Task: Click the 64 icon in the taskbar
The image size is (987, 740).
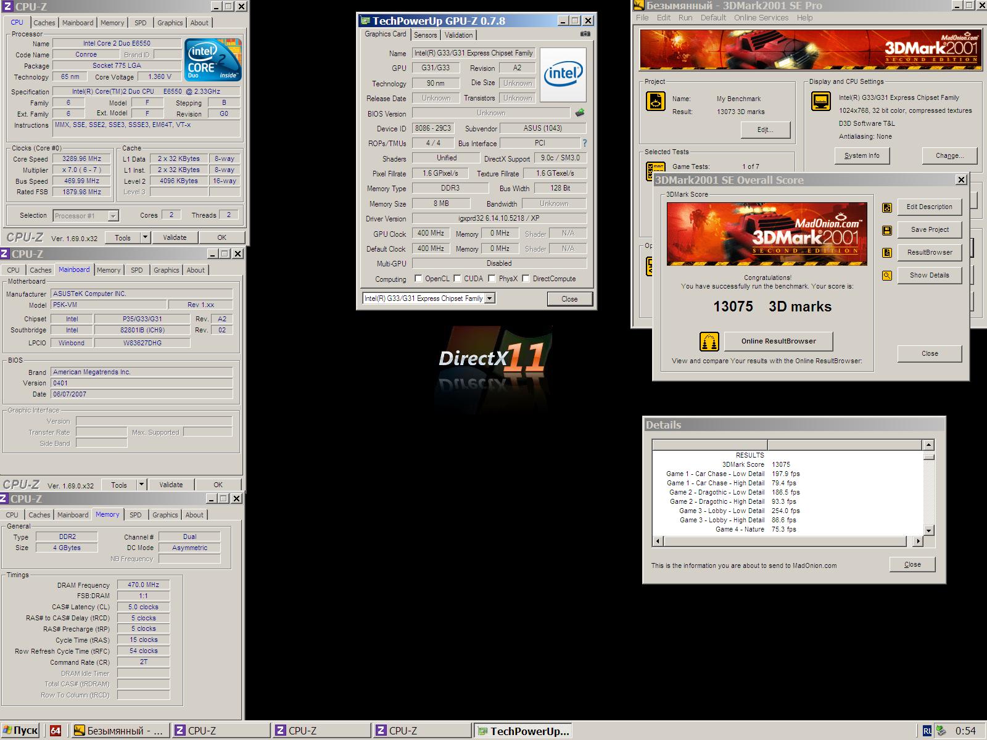Action: click(56, 731)
